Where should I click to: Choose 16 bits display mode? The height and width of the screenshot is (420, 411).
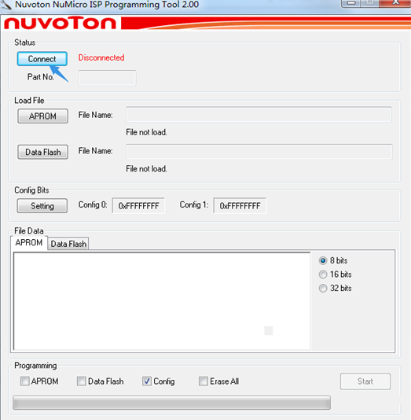pyautogui.click(x=335, y=274)
